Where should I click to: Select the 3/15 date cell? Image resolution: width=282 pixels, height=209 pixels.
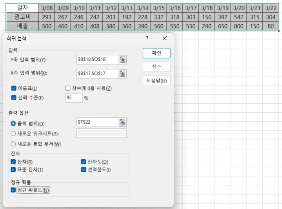(159, 8)
